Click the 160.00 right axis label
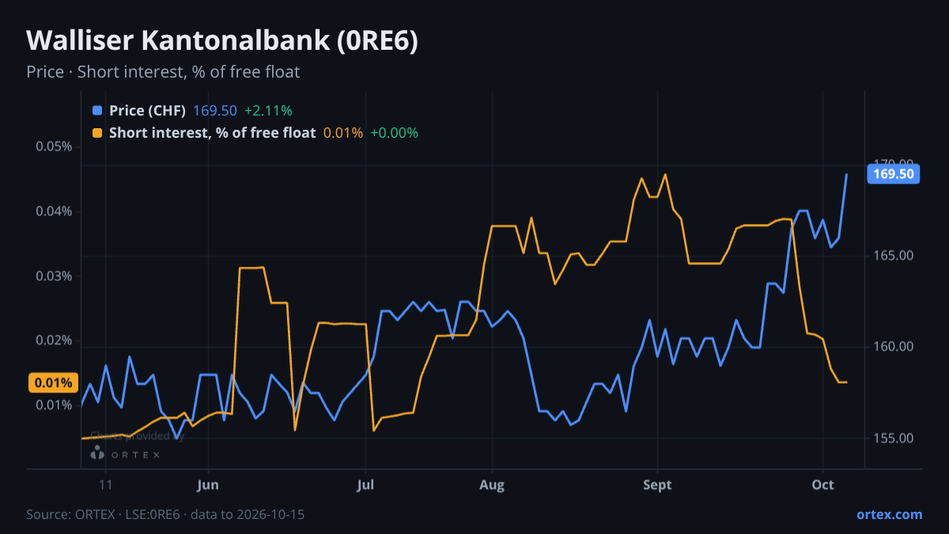949x534 pixels. click(894, 347)
